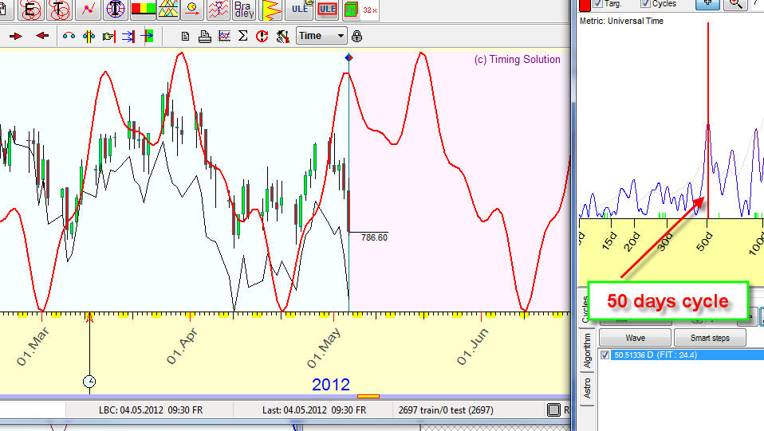Click the scribbled E module icon
This screenshot has height=431, width=764.
pyautogui.click(x=30, y=10)
